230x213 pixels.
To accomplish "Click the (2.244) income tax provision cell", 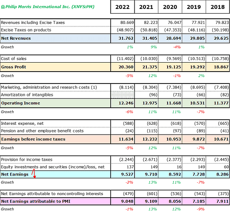I will click(126, 159).
